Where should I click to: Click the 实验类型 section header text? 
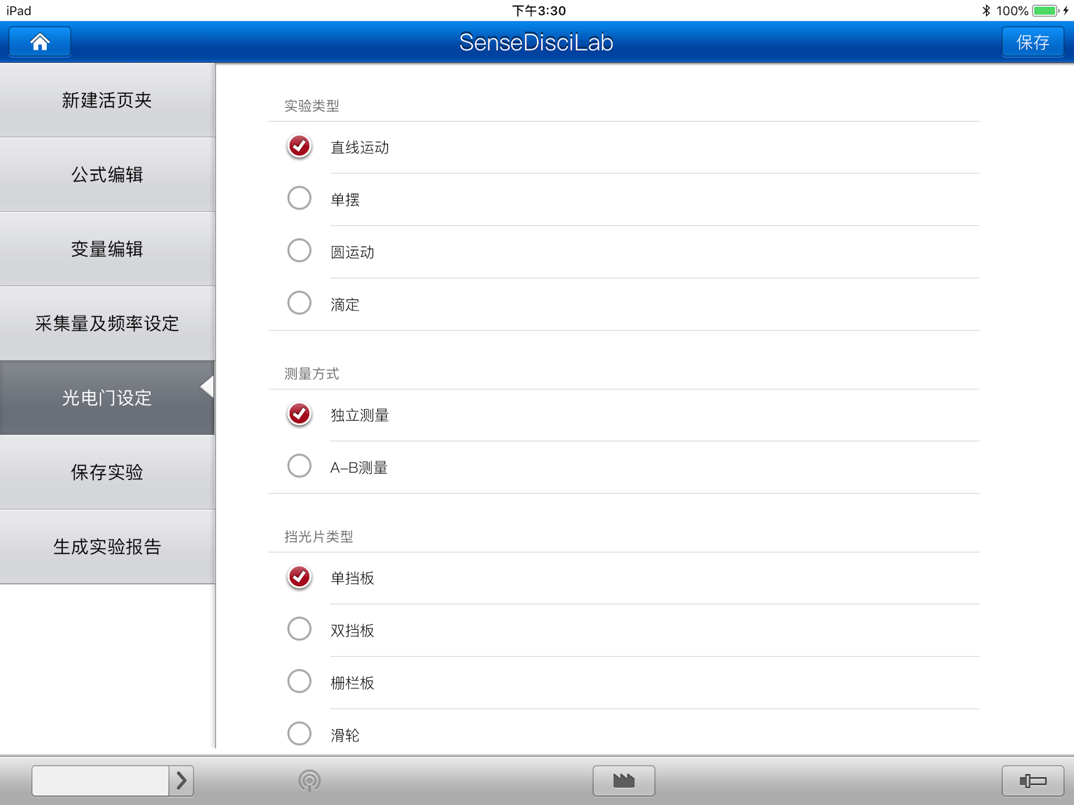click(312, 106)
